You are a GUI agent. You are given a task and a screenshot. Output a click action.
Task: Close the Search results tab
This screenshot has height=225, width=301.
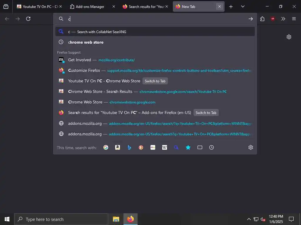click(167, 7)
